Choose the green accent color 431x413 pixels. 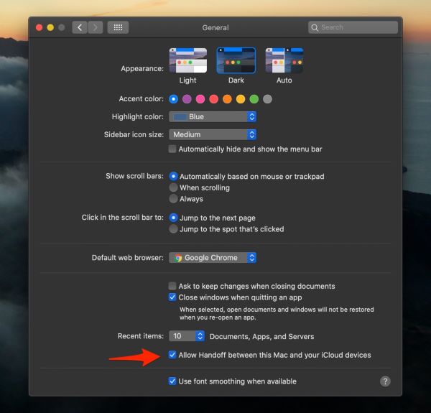point(254,99)
